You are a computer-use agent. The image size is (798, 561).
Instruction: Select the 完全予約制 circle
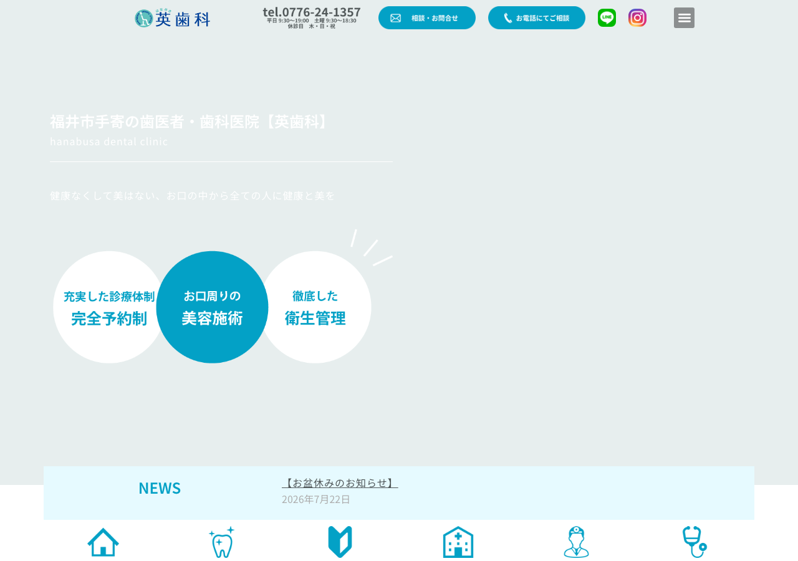(109, 307)
